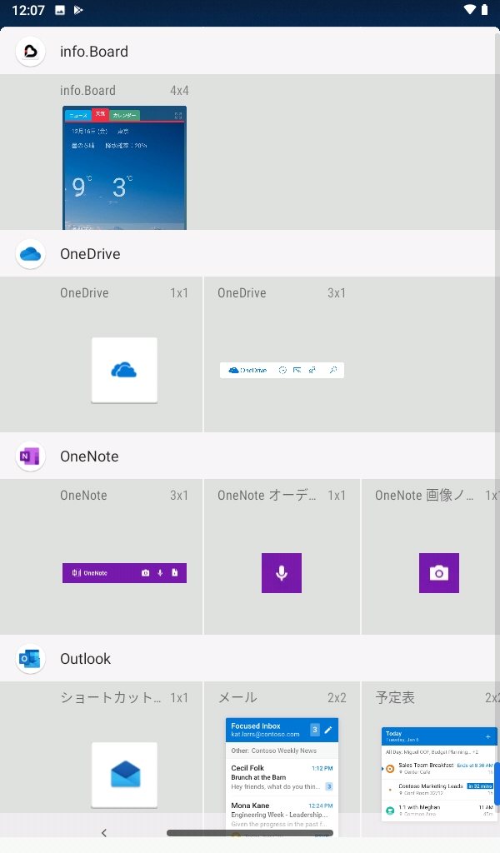
Task: Select the Outlook 予定表 calendar widget preview
Action: point(439,774)
